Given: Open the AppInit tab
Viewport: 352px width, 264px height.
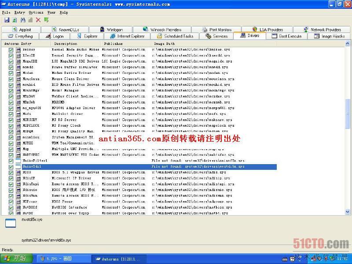Looking at the screenshot, I should click(21, 29).
